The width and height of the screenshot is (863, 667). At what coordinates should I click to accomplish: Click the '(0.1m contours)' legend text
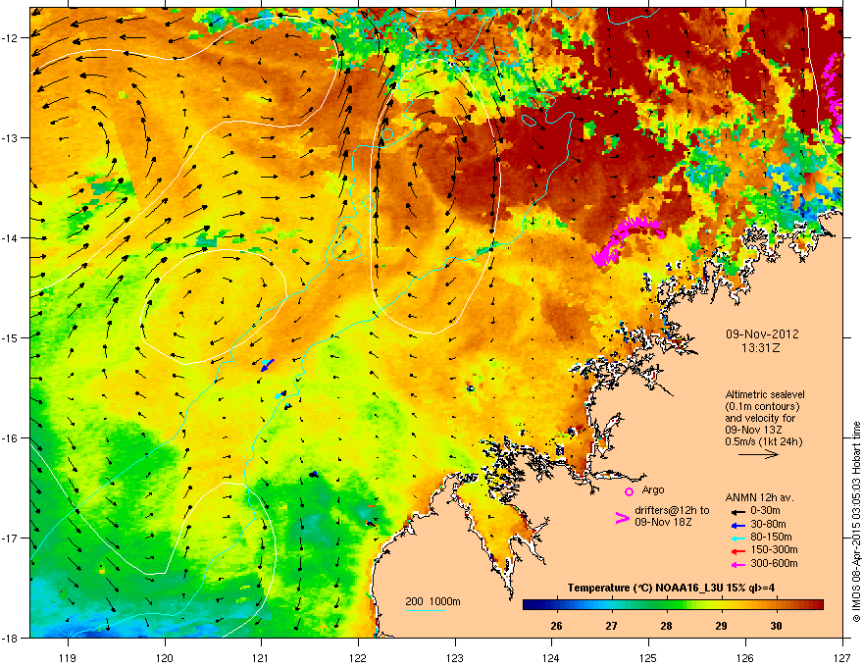click(x=762, y=406)
